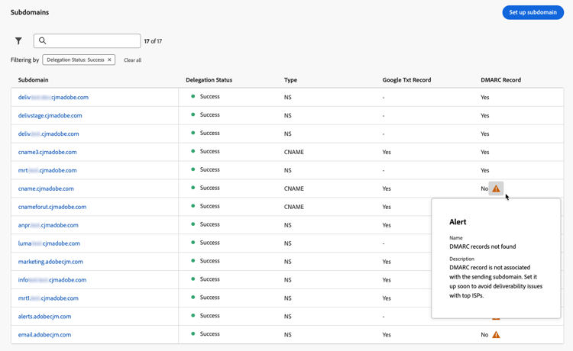Sort by the Subdomain column header
Screen dimensions: 573x351
(34, 79)
